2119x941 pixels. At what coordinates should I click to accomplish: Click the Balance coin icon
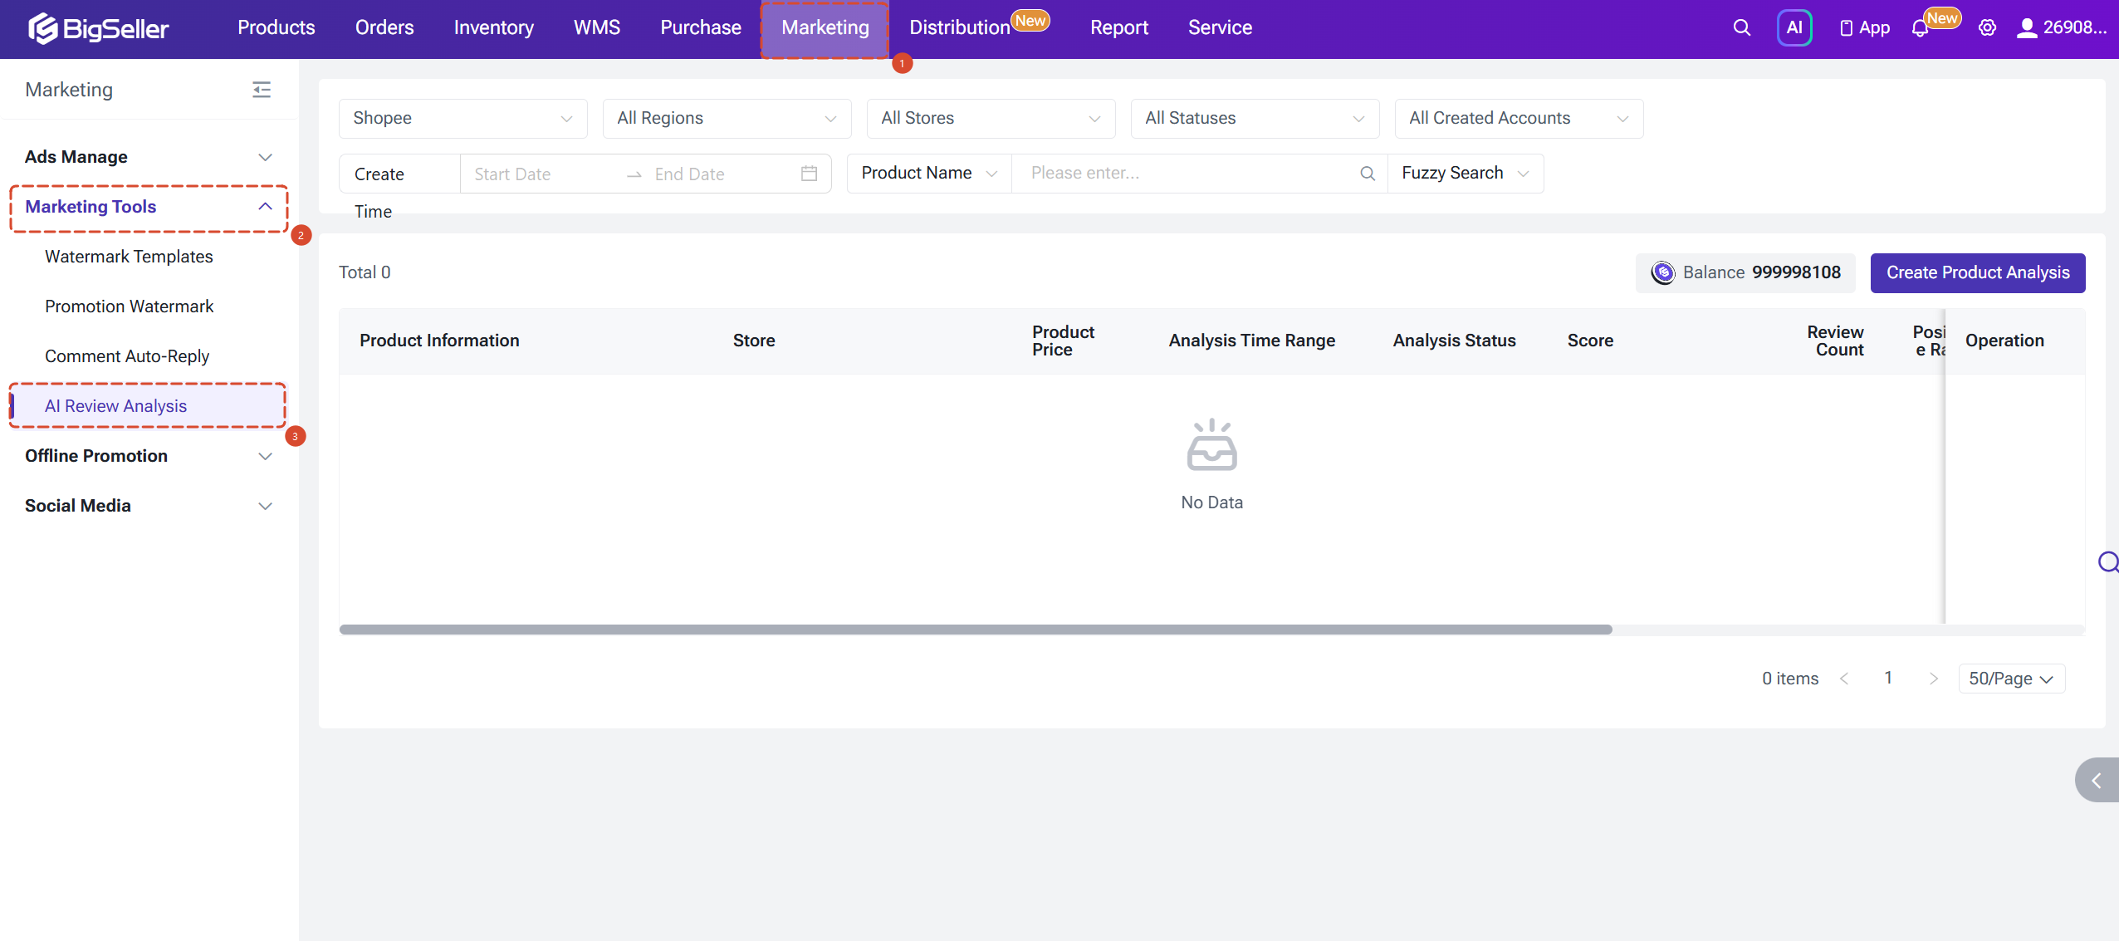point(1663,272)
